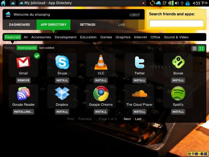209x157 pixels.
Task: Switch to list view layout
Action: point(194,48)
